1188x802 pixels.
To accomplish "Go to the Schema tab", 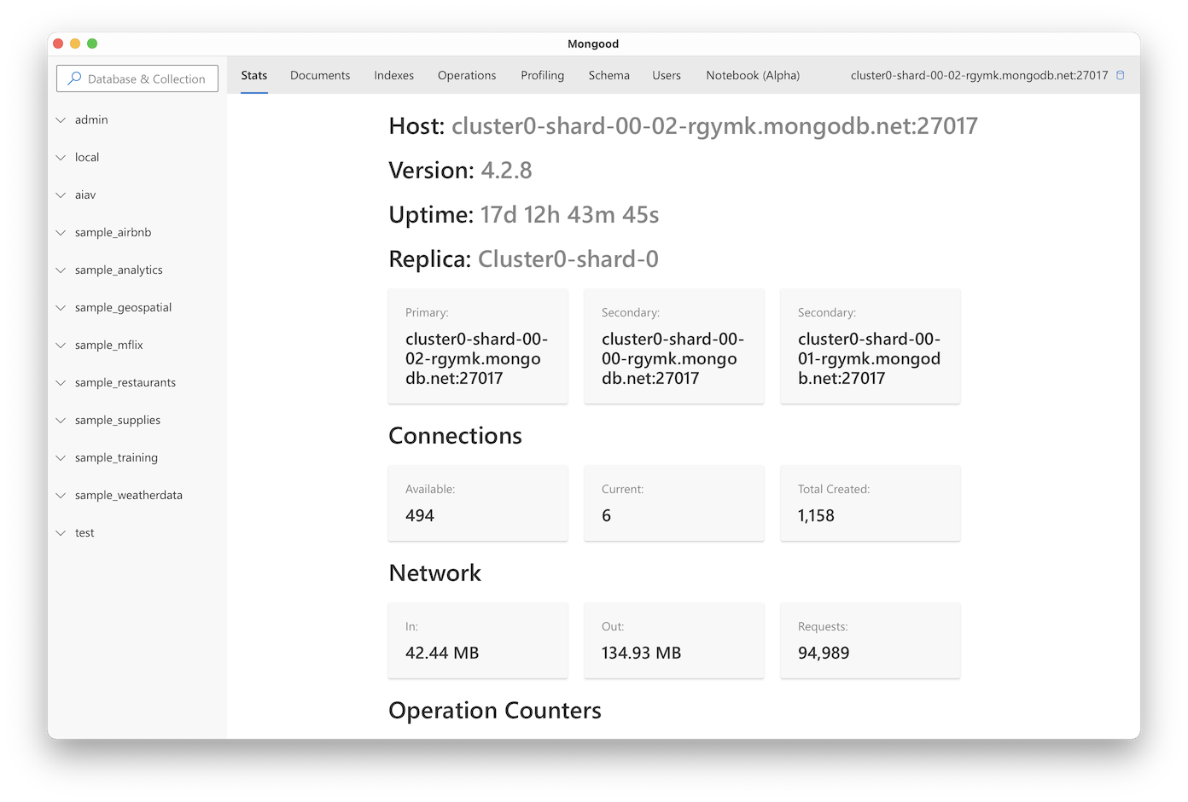I will click(x=609, y=75).
